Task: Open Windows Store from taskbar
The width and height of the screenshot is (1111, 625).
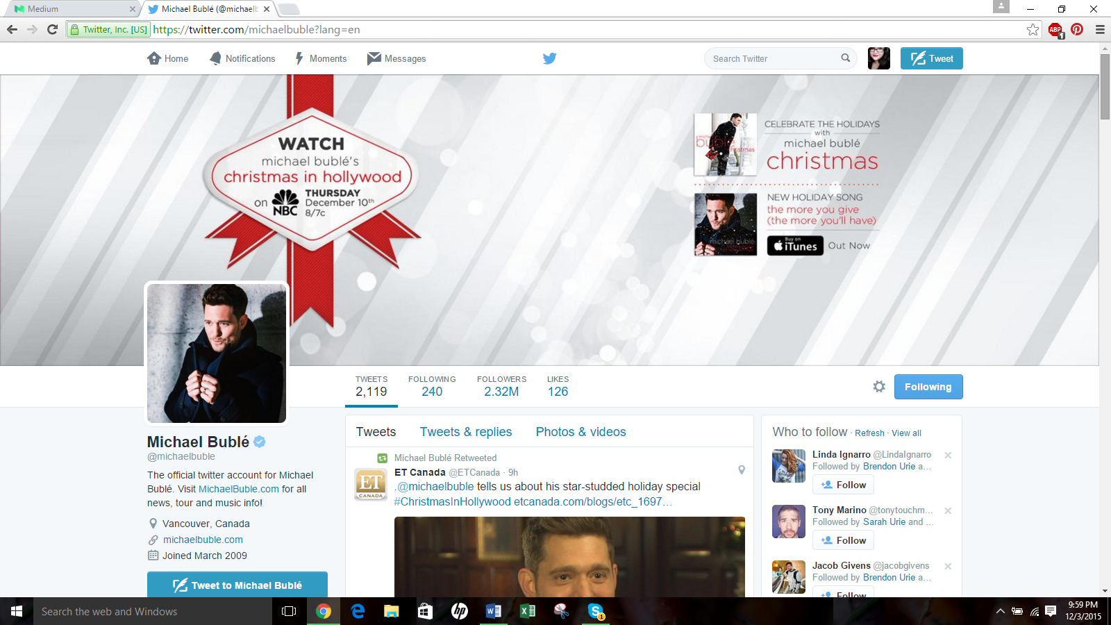Action: click(x=426, y=611)
